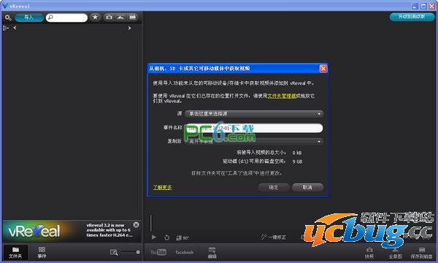Click the thumbnail zoom magnifier icon
Image resolution: width=438 pixels, height=263 pixels.
(114, 252)
